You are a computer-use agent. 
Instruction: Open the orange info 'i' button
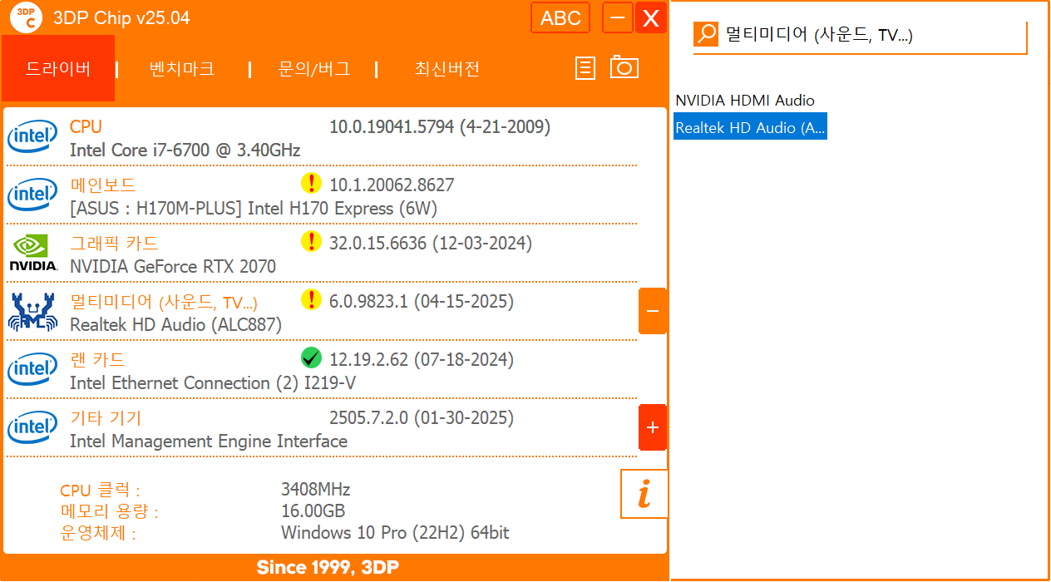click(644, 494)
